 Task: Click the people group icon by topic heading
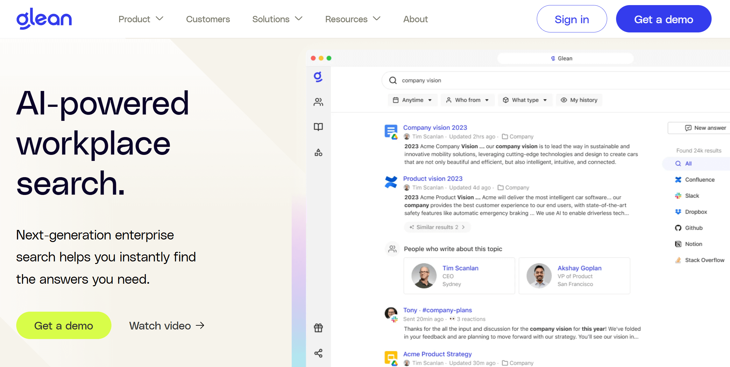click(x=392, y=249)
